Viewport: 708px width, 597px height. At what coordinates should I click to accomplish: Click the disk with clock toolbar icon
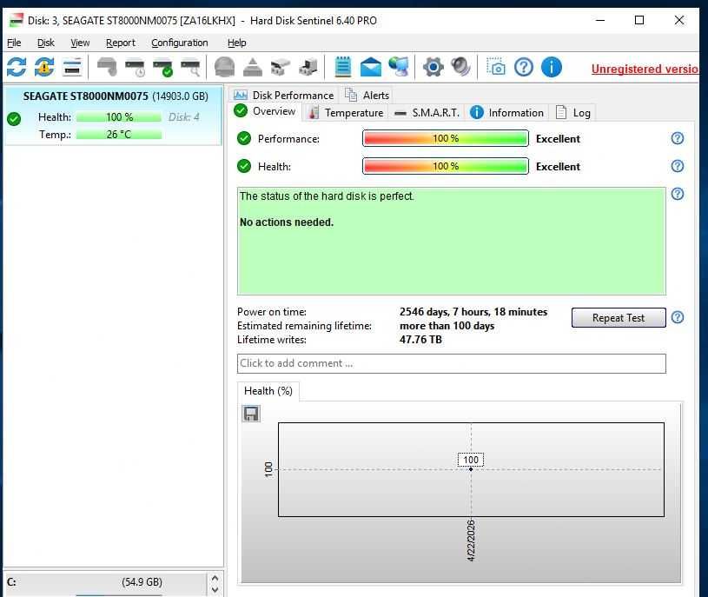(135, 67)
